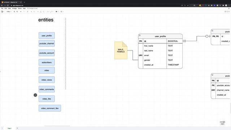The height and width of the screenshot is (130, 231).
Task: Undo the last change
Action: (x=21, y=12)
